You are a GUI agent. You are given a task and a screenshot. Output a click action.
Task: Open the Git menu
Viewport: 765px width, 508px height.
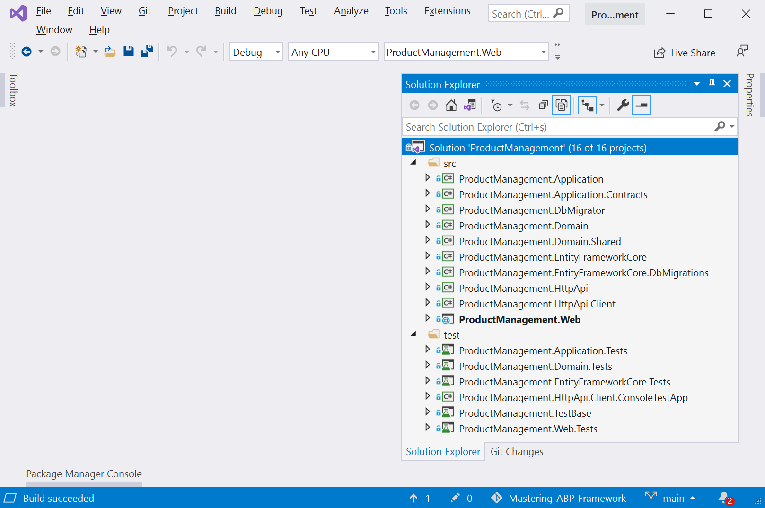tap(145, 11)
